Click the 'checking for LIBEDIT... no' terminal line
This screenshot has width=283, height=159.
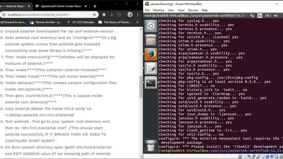click(x=187, y=86)
